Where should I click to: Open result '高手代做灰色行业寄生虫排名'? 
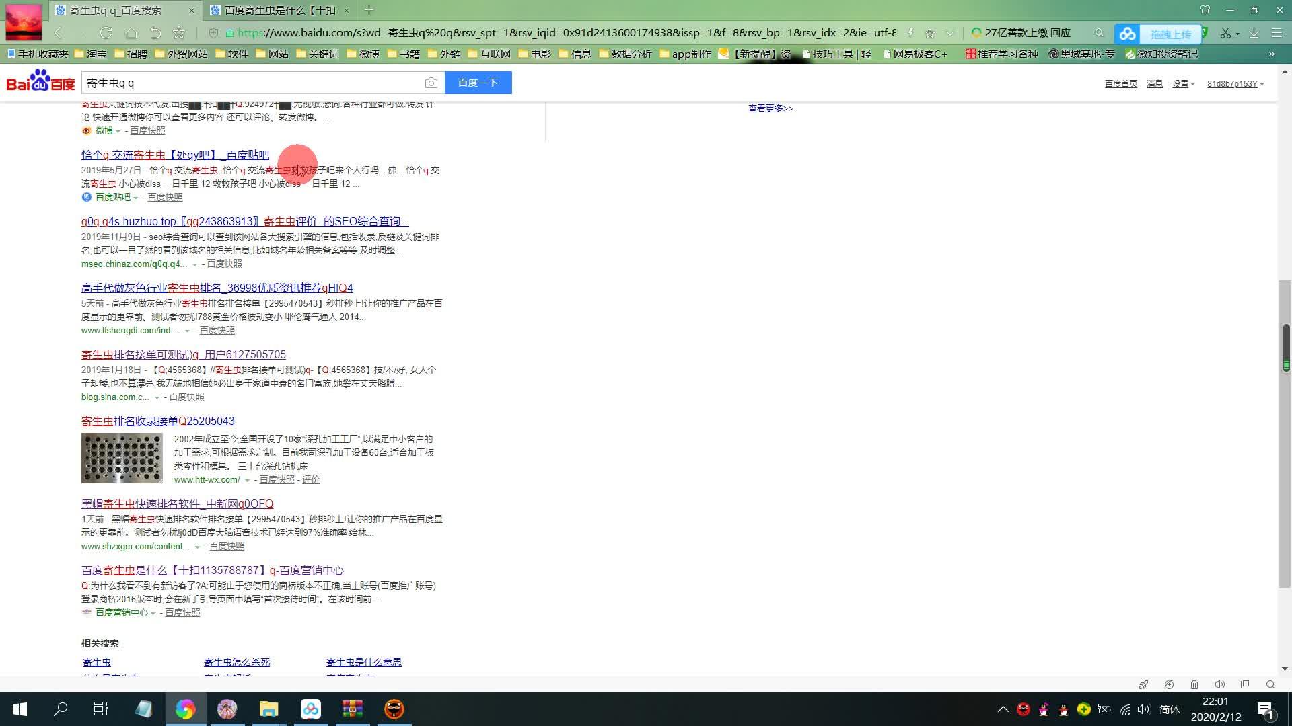217,288
